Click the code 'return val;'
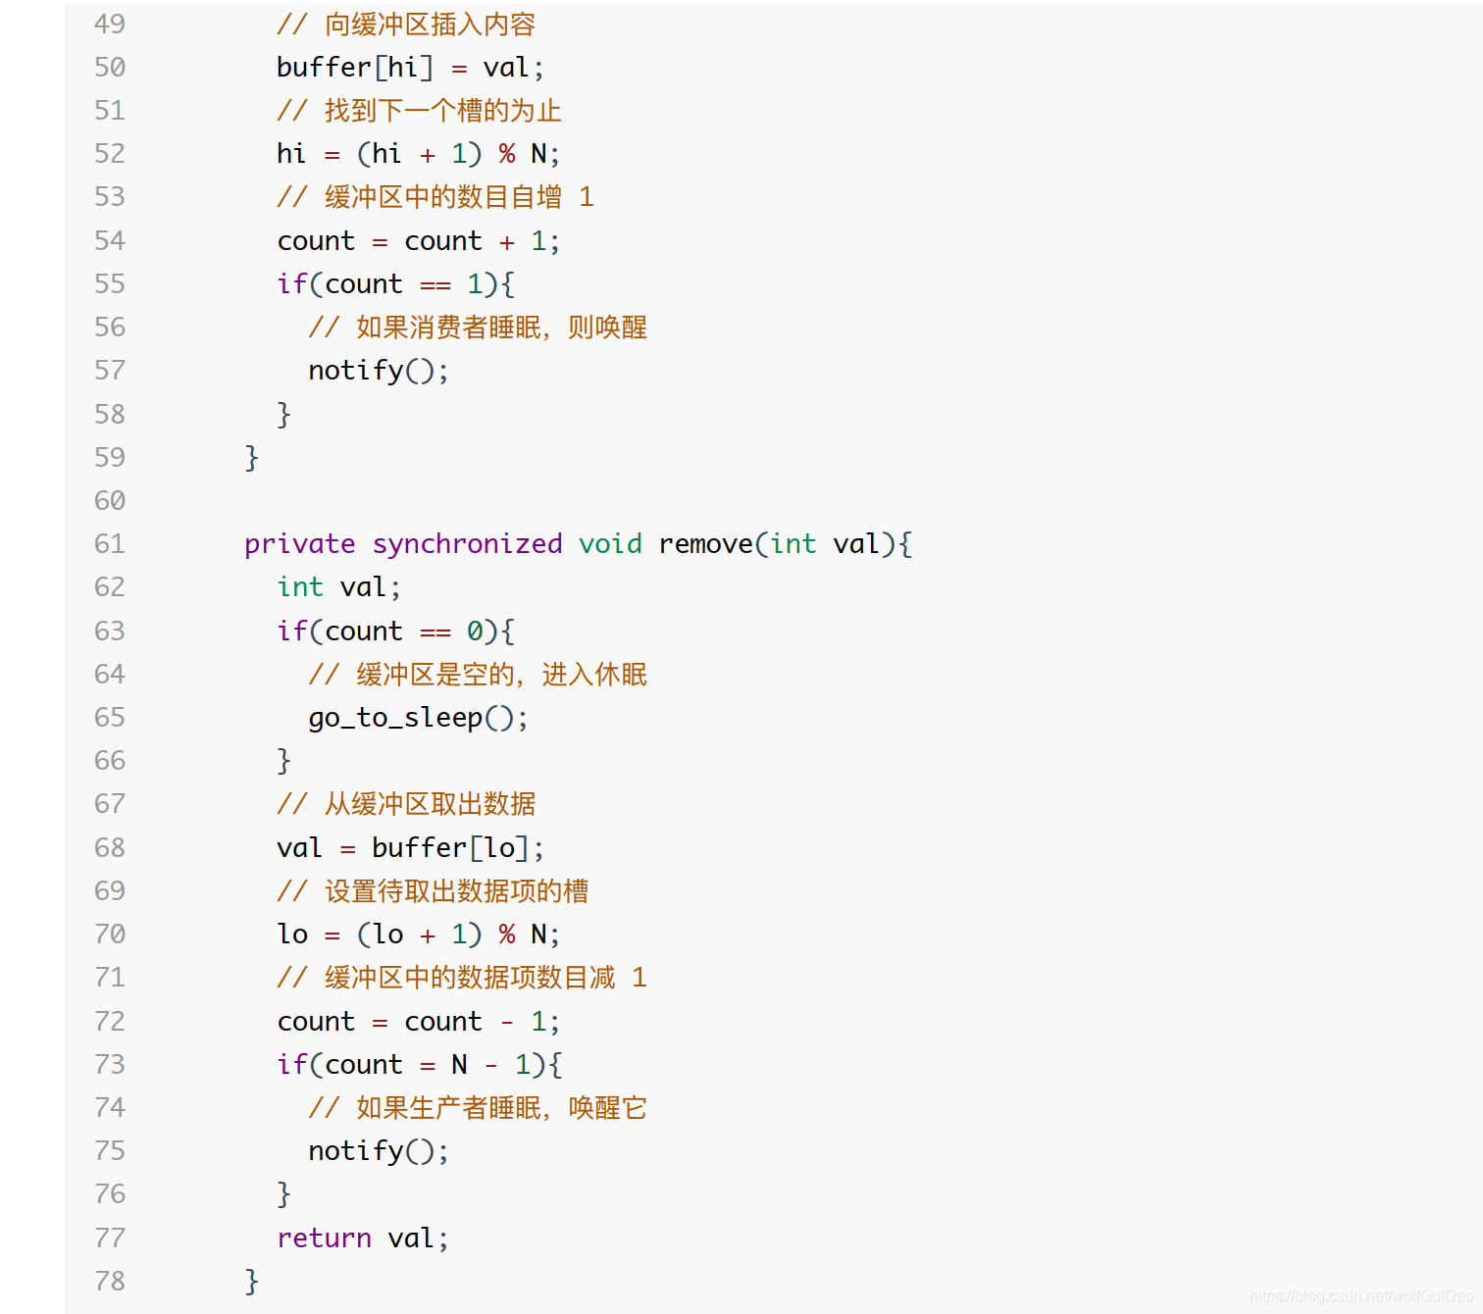This screenshot has width=1483, height=1314. 363,1238
